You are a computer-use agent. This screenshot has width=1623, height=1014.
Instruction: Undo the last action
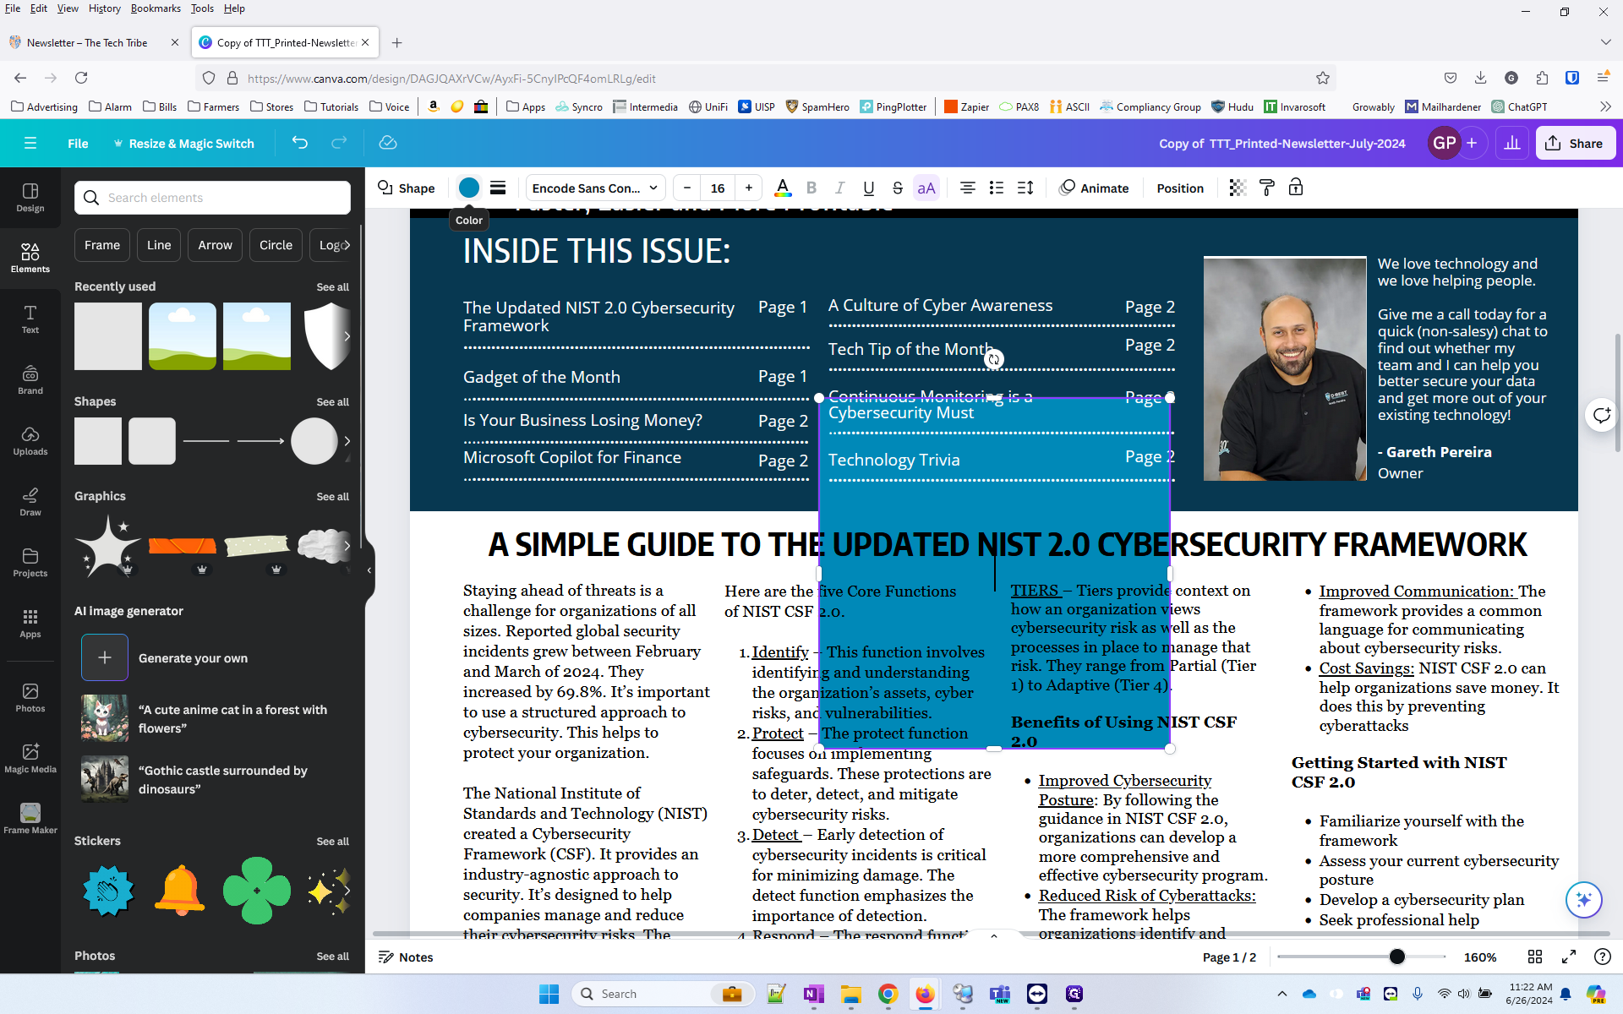pos(300,143)
